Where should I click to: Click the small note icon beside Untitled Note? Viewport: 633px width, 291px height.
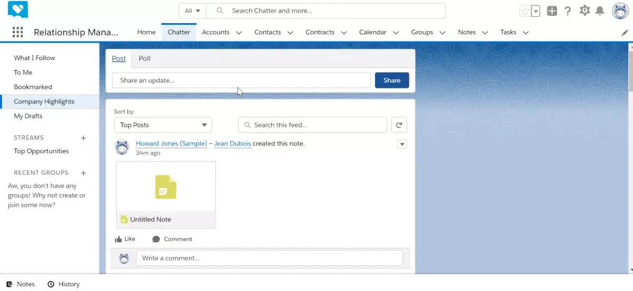[x=124, y=219]
